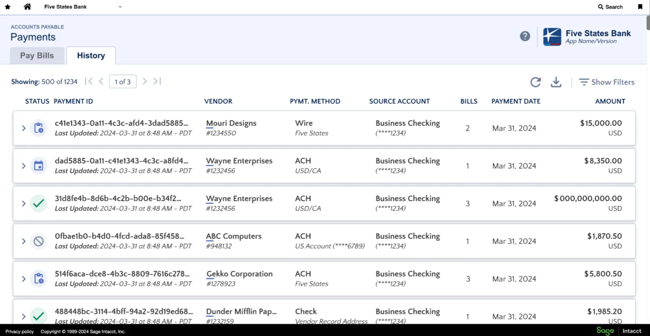Viewport: 650px width, 336px height.
Task: Click the bookmark icon
Action: point(640,7)
